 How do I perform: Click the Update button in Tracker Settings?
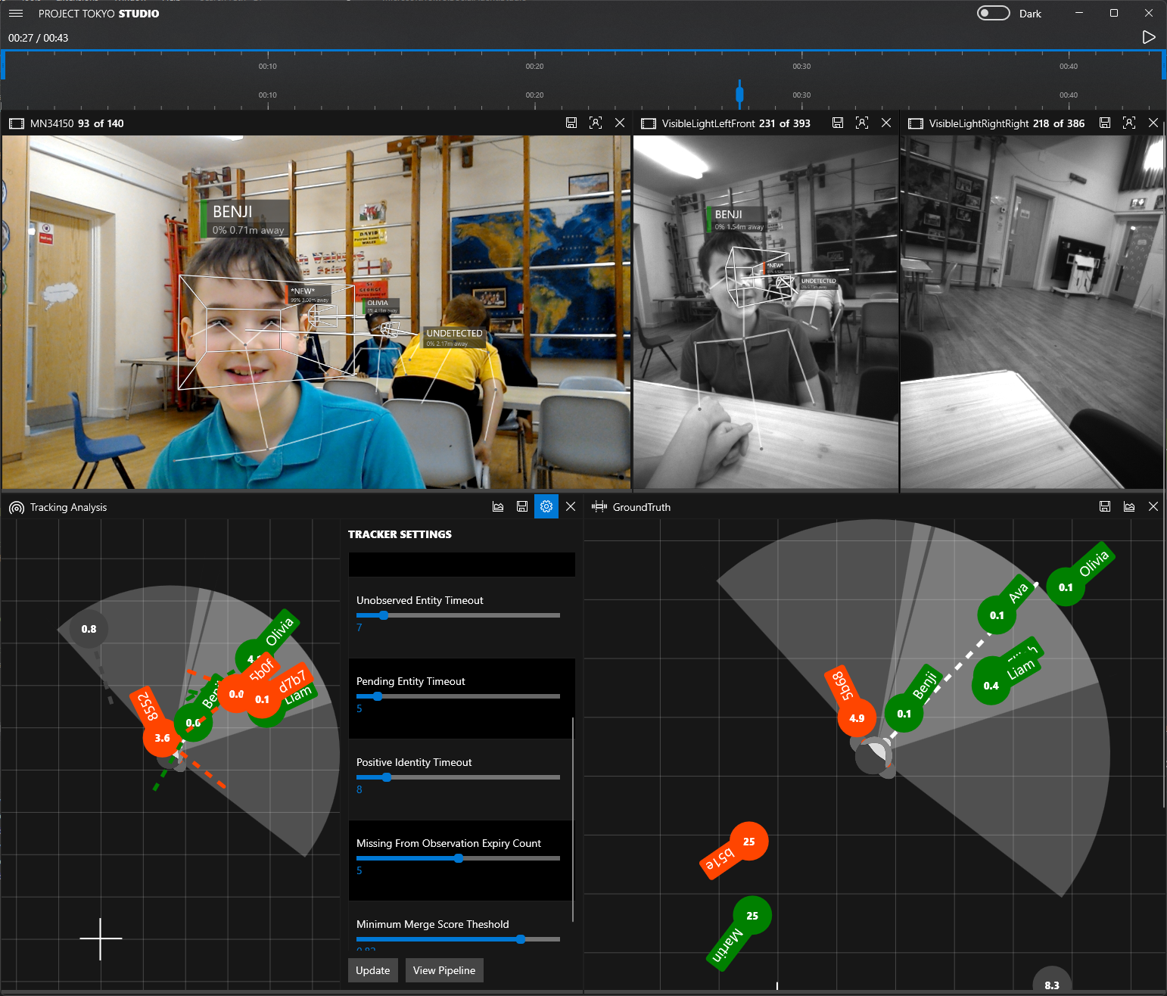tap(372, 970)
